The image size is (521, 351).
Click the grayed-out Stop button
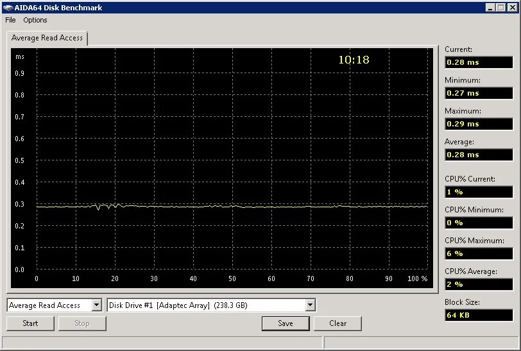click(x=82, y=323)
